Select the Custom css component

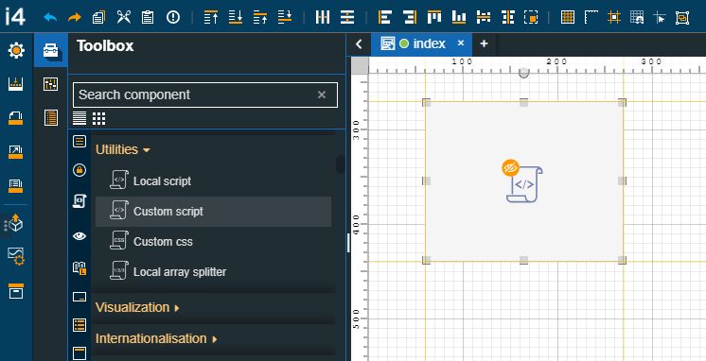213,241
